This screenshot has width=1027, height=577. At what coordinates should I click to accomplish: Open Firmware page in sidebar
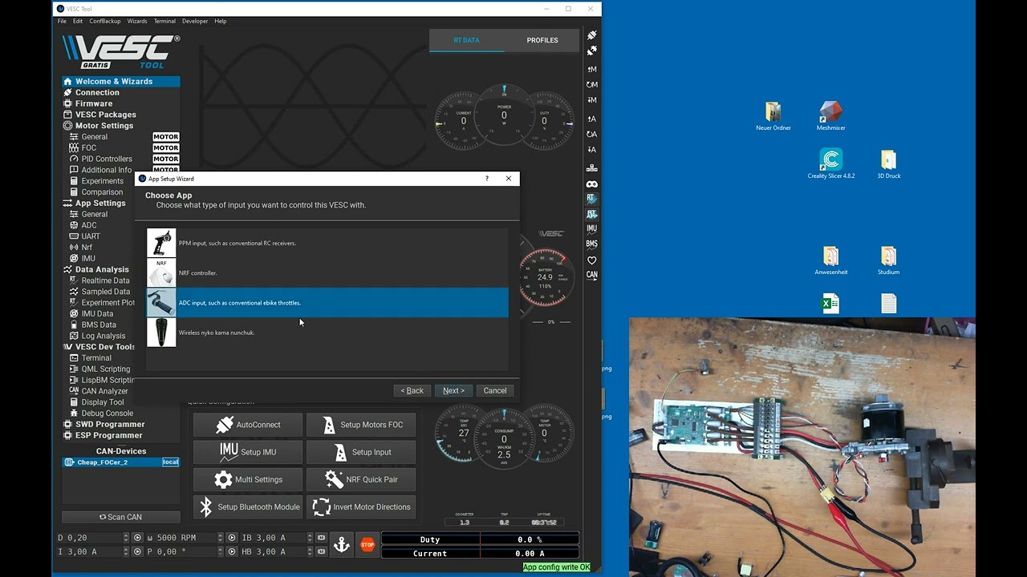[120, 103]
